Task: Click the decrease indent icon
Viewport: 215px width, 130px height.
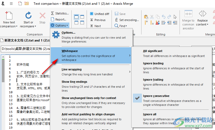Action: tap(169, 23)
